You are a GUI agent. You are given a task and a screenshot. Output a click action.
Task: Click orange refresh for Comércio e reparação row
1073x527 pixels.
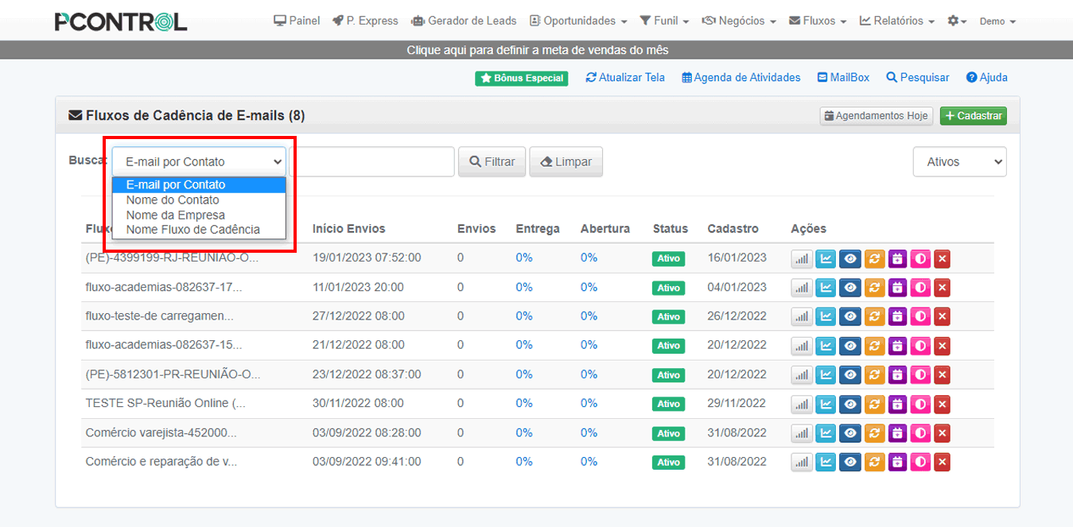[x=874, y=463]
